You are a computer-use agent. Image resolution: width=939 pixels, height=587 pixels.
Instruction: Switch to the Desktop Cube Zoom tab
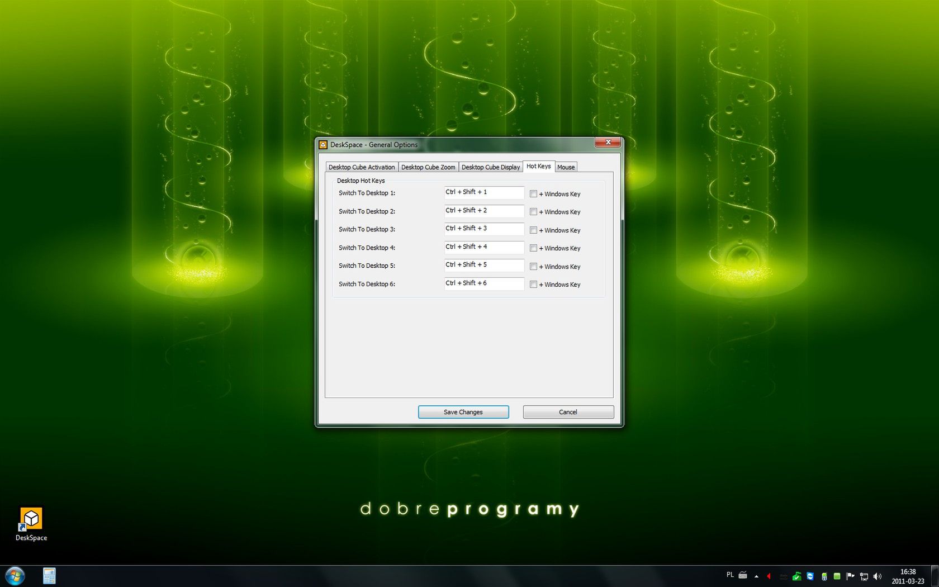click(x=428, y=167)
